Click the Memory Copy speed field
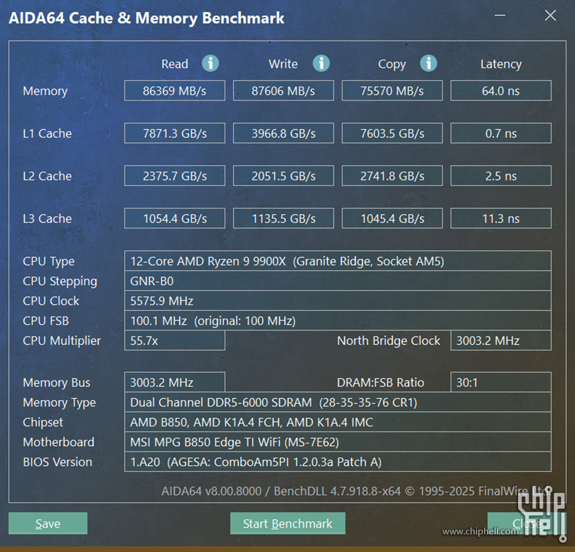 [392, 91]
